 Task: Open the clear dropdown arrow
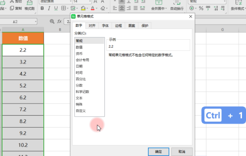[x=107, y=8]
